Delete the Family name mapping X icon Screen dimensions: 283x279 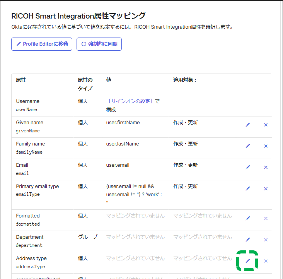click(x=266, y=146)
